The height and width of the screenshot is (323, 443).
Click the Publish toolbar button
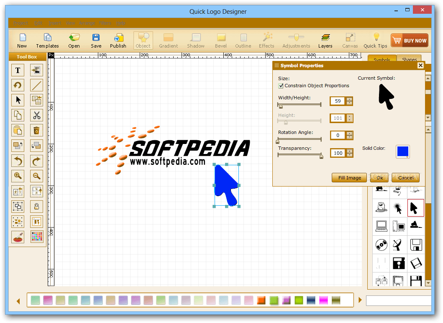[x=118, y=41]
